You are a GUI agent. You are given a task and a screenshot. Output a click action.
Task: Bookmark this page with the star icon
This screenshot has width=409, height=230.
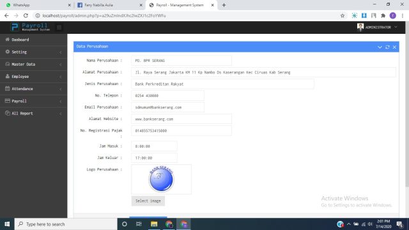(x=343, y=15)
